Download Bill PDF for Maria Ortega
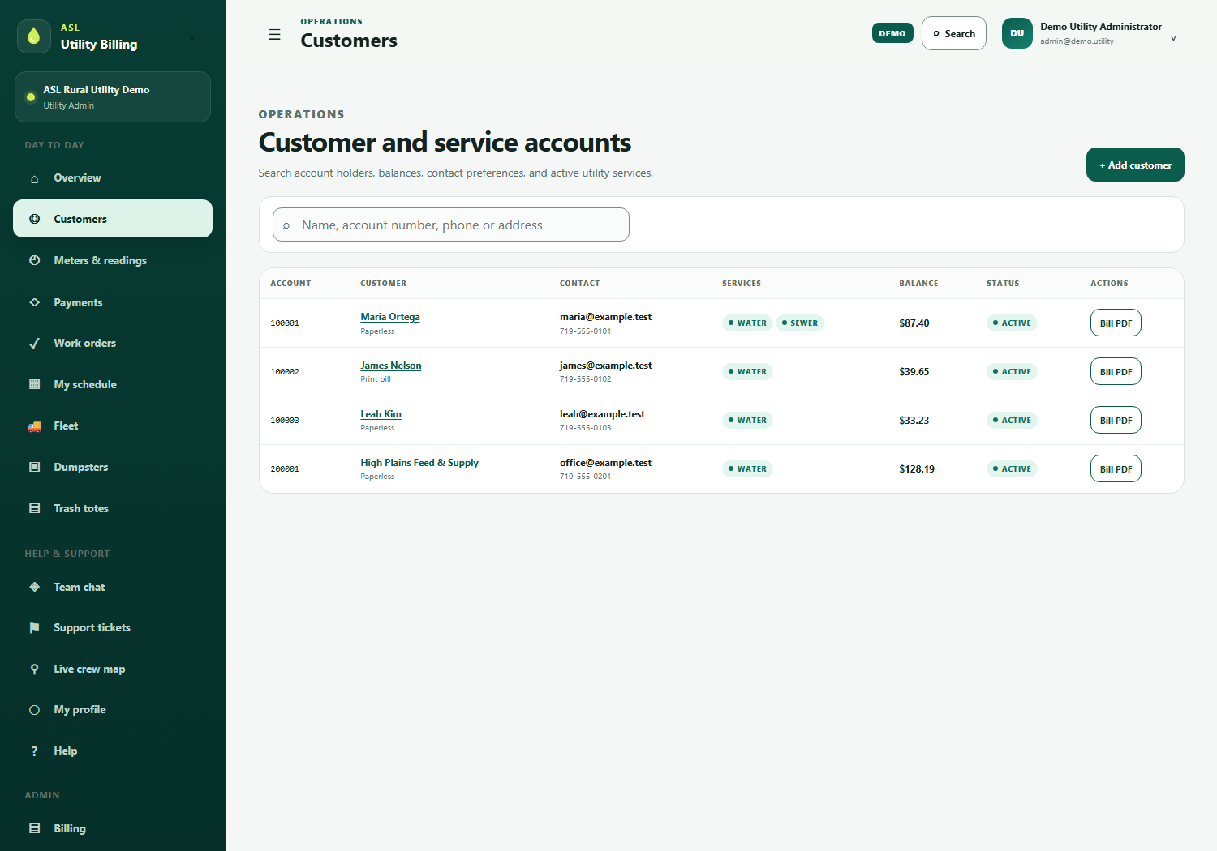Viewport: 1217px width, 851px height. click(1116, 323)
